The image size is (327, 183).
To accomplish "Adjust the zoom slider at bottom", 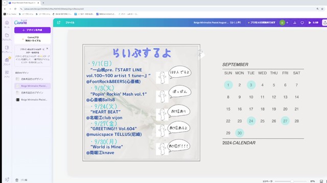I will pos(292,181).
